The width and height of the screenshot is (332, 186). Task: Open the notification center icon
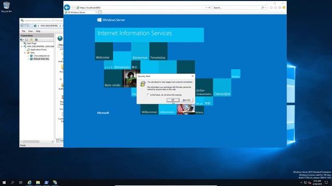pyautogui.click(x=326, y=182)
